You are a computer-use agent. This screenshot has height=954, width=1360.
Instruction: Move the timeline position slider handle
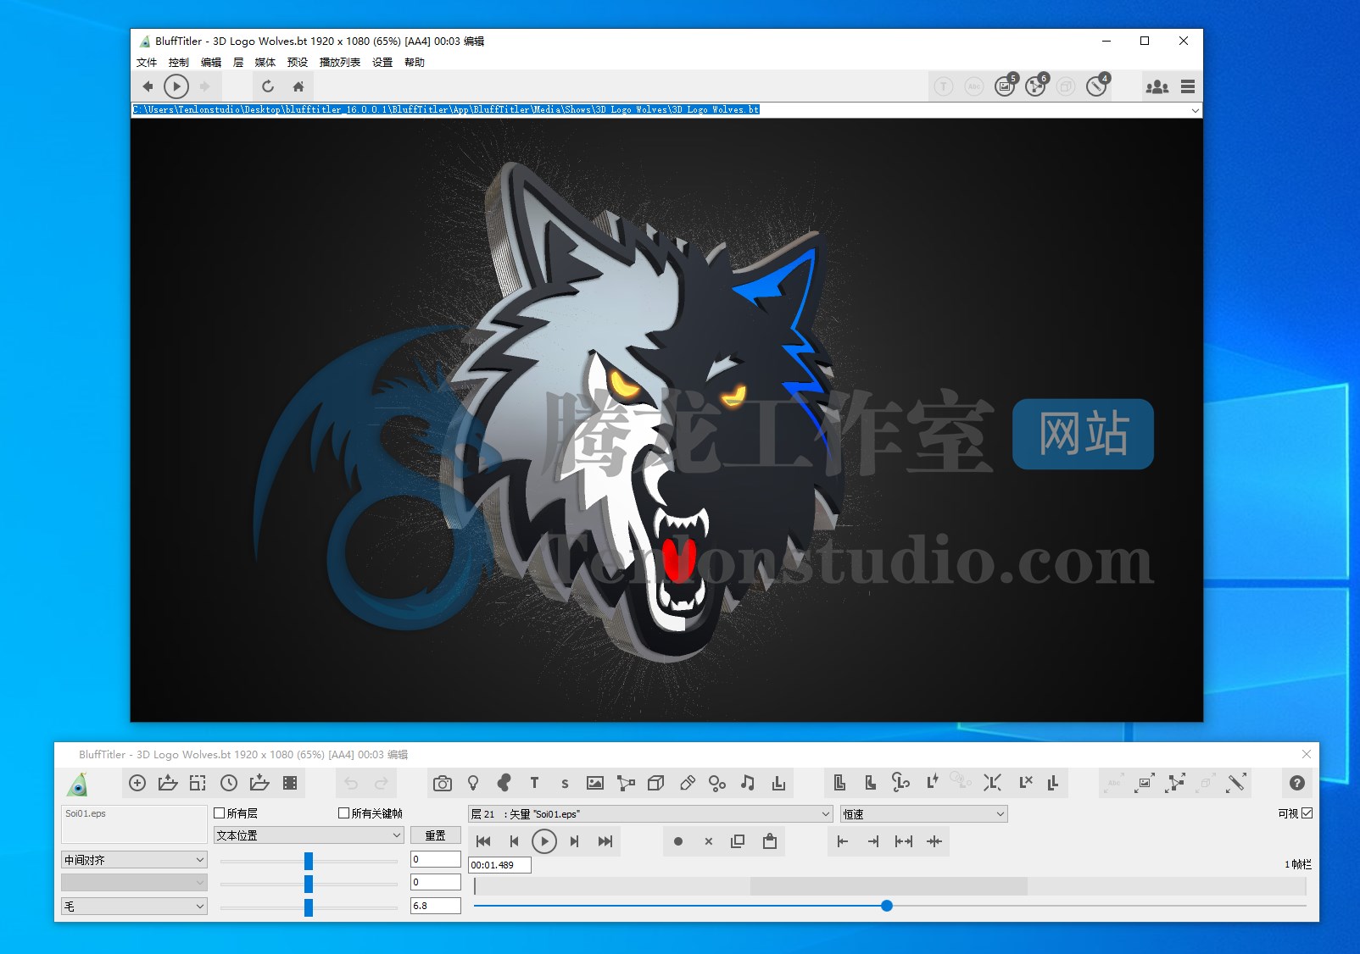tap(887, 906)
